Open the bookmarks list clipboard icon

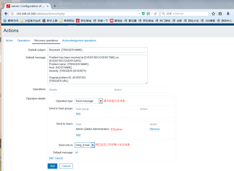click(x=220, y=14)
